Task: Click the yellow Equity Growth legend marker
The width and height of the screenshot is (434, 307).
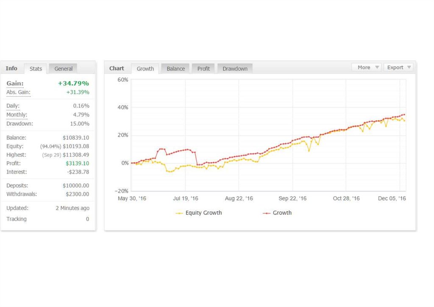Action: pyautogui.click(x=179, y=213)
